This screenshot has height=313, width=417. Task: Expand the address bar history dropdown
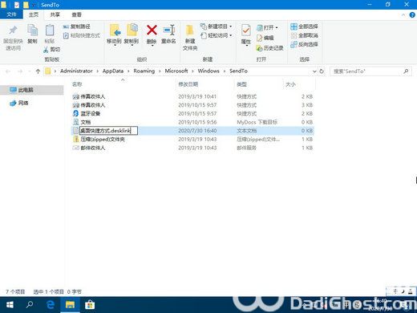(314, 71)
